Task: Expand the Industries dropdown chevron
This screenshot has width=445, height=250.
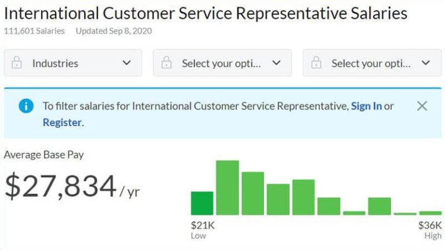Action: pyautogui.click(x=126, y=62)
